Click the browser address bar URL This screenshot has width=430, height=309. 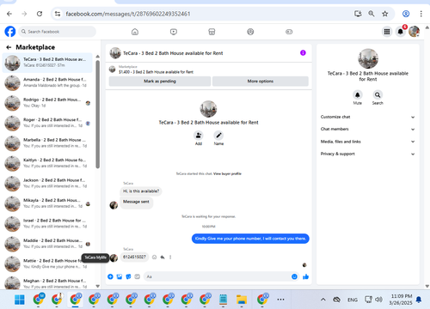click(128, 14)
